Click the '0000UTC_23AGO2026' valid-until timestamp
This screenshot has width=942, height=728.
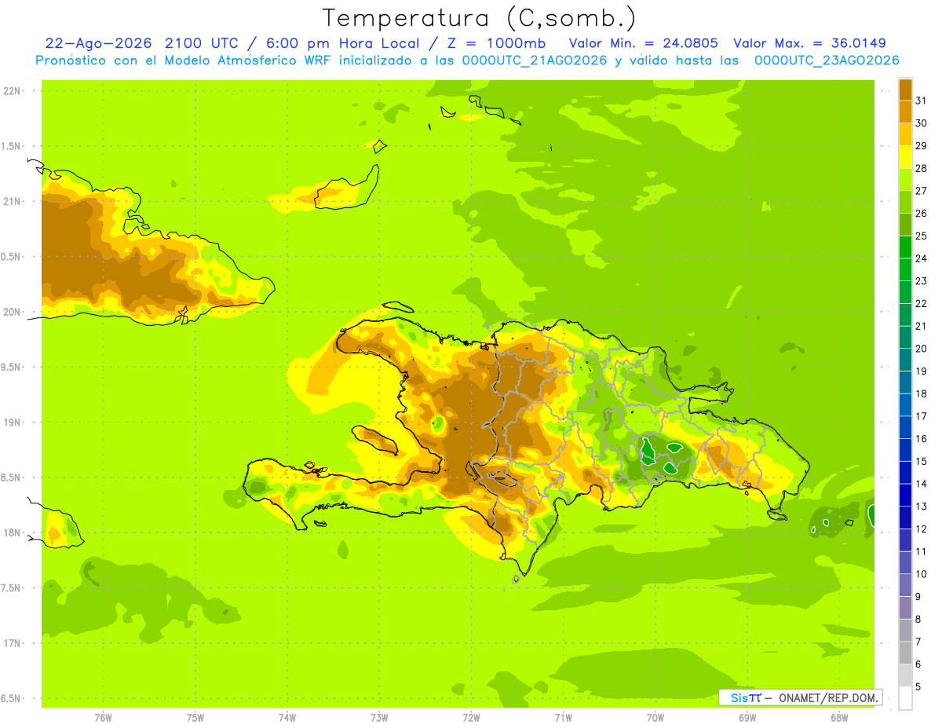coord(827,60)
